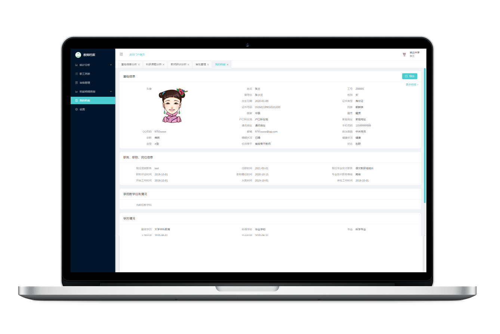Viewport: 500px width, 334px height.
Task: Click the email 9755xxxxx@qq.com
Action: 266,132
